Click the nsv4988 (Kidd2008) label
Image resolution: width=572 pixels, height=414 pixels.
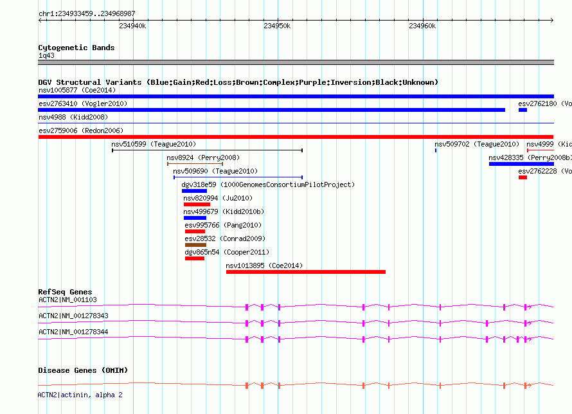click(73, 117)
